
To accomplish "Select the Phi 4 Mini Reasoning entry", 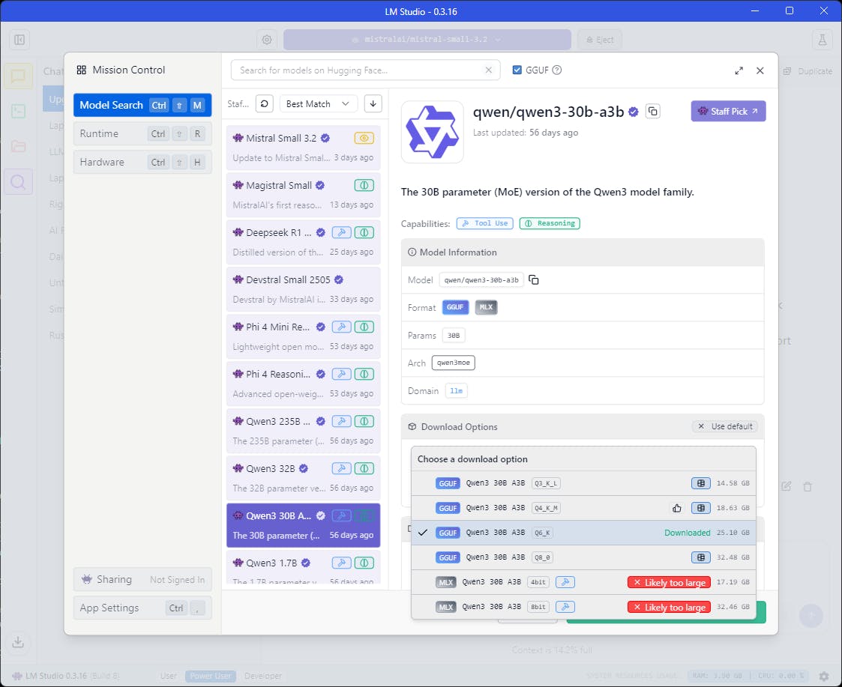I will point(304,336).
